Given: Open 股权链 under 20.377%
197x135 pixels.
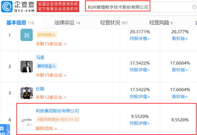Looking at the screenshot, I should pos(180,39).
